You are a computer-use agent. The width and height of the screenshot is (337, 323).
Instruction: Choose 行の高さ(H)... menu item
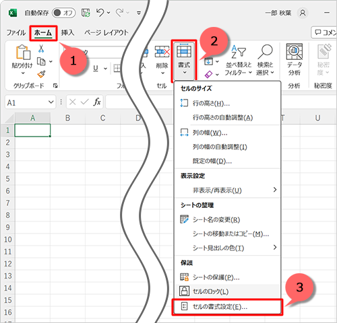pos(227,104)
